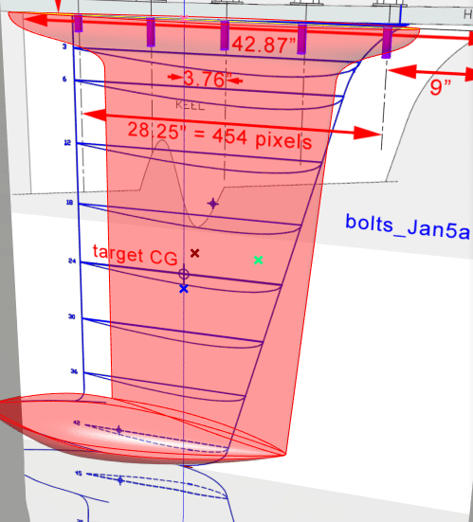
Task: Select the crosshair marker on section 42
Action: 119,430
